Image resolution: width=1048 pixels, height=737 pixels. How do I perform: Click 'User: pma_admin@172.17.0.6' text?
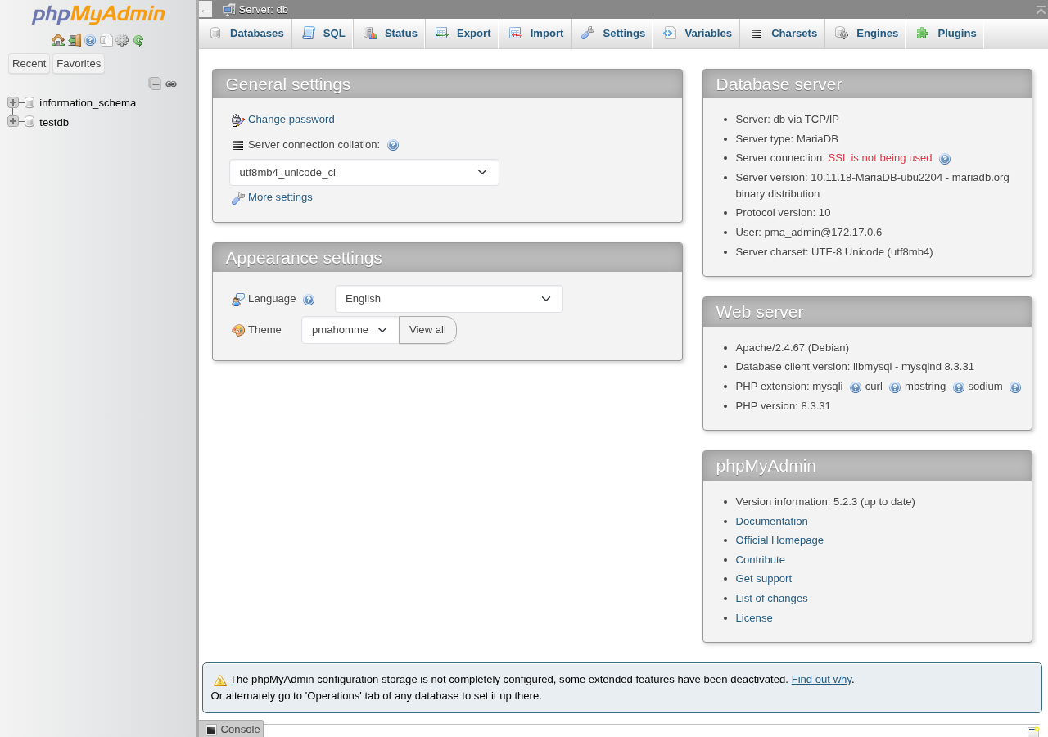coord(809,233)
